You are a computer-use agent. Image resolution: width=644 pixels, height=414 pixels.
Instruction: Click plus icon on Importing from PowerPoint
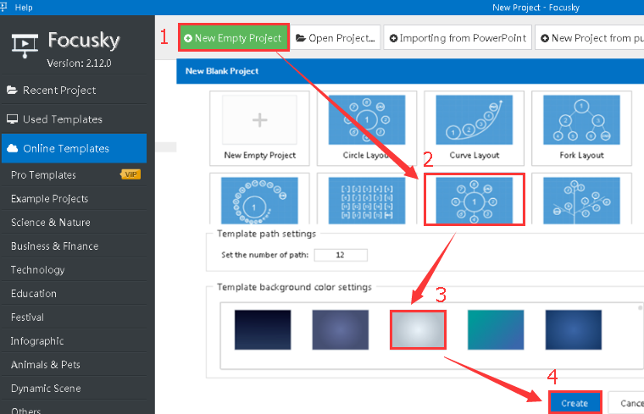pos(393,38)
